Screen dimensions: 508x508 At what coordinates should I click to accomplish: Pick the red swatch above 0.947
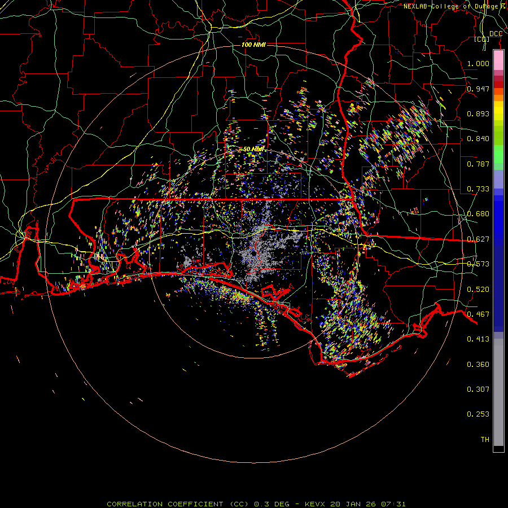[x=498, y=85]
